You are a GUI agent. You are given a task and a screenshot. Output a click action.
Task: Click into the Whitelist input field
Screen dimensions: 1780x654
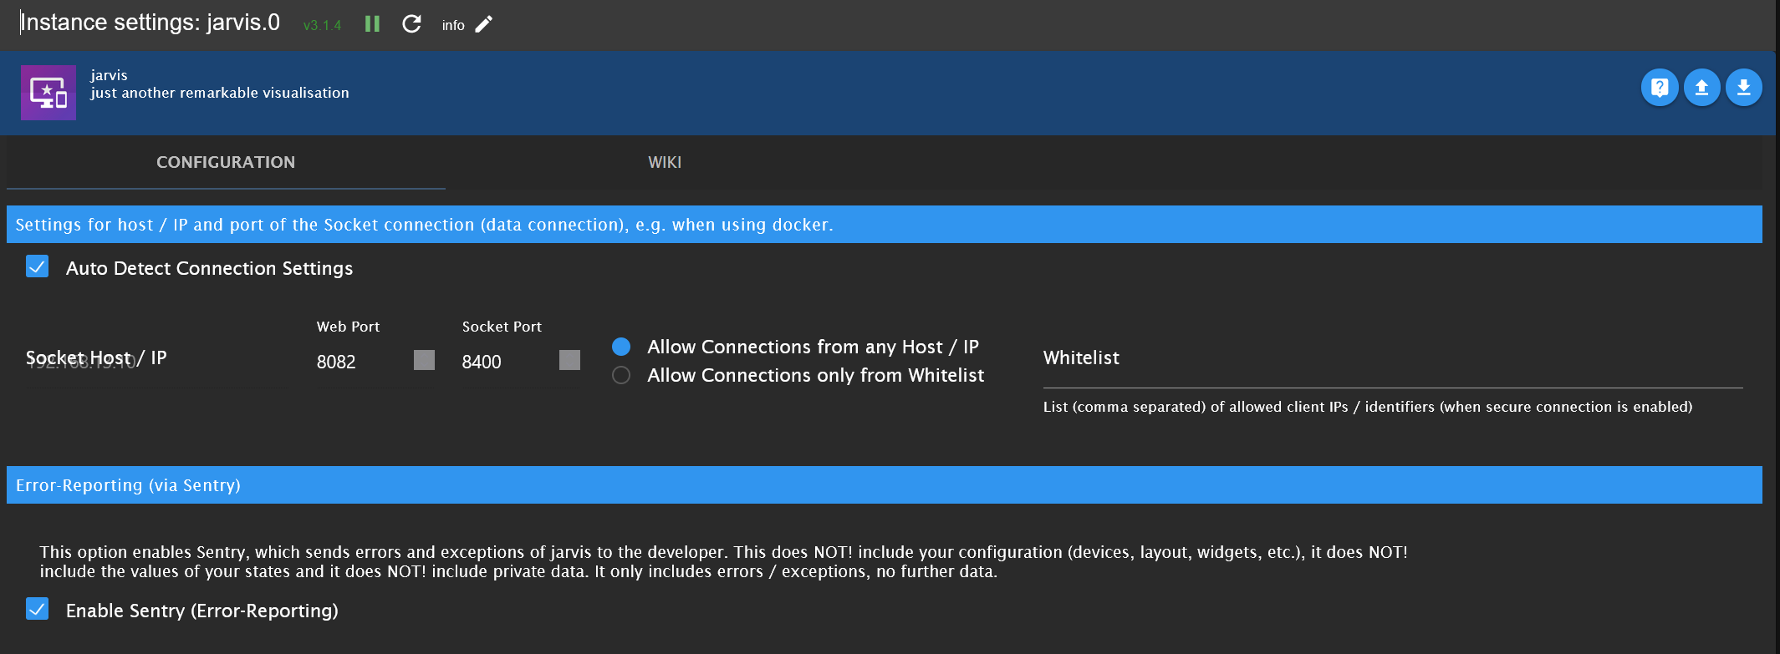[x=1392, y=368]
